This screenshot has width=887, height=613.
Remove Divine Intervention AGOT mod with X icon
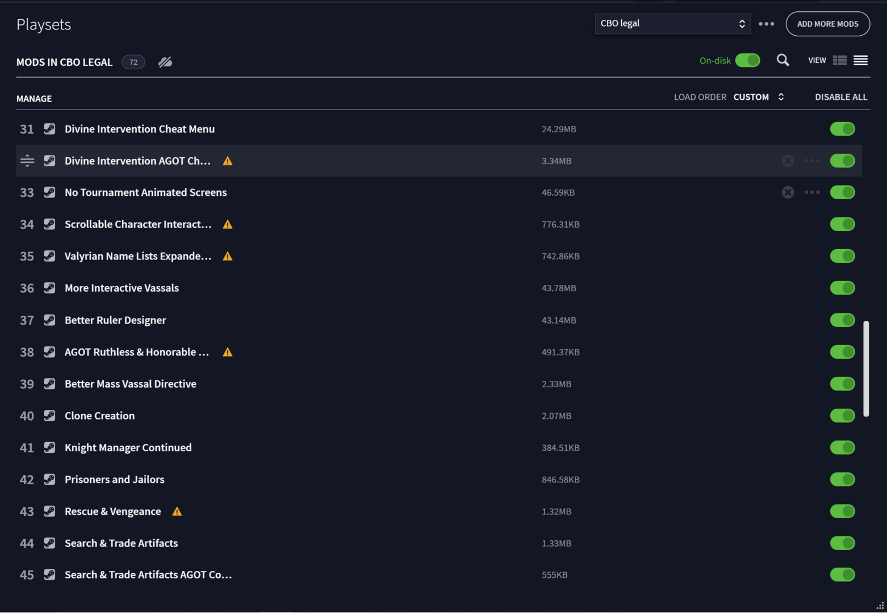click(788, 161)
